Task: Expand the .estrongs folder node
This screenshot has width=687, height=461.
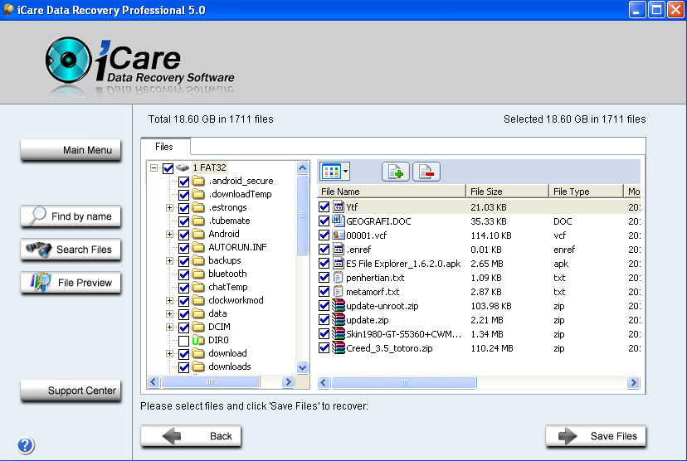Action: tap(169, 207)
